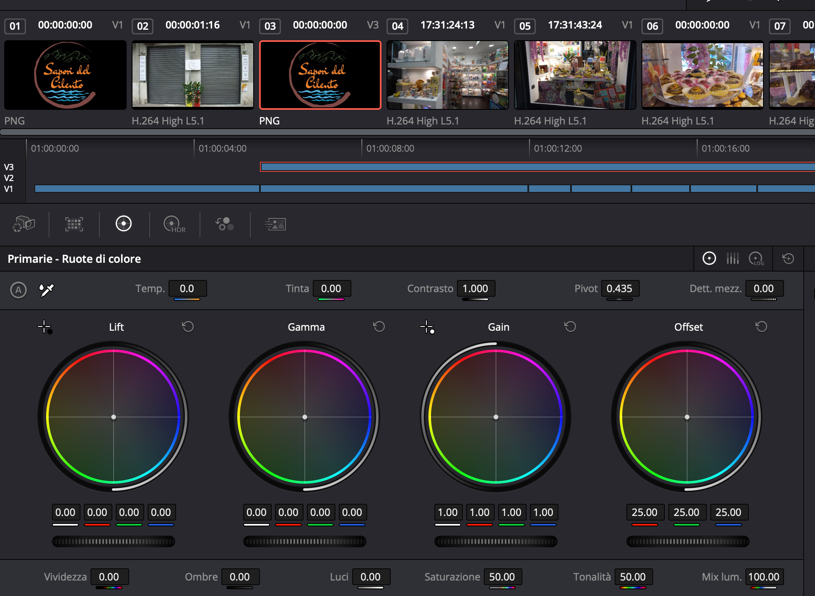The height and width of the screenshot is (596, 815).
Task: Click clip number 07 badge
Action: (780, 26)
